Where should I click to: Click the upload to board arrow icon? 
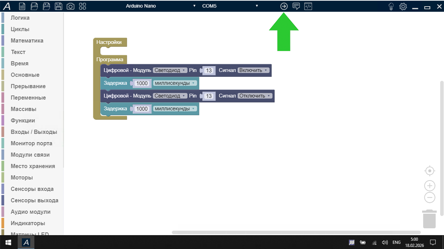284,6
